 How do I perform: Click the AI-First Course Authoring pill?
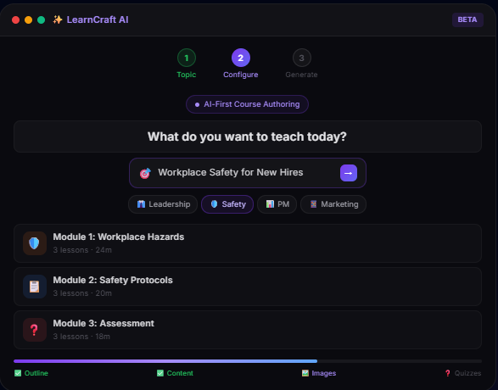click(x=247, y=104)
